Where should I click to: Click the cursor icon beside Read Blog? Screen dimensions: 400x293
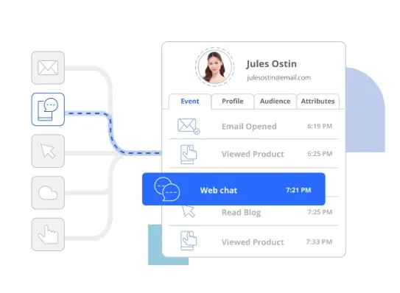click(189, 211)
